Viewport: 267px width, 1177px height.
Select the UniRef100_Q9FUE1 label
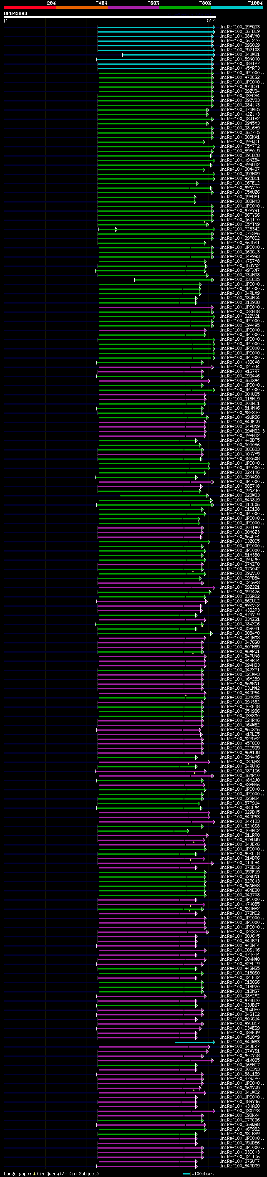point(239,197)
